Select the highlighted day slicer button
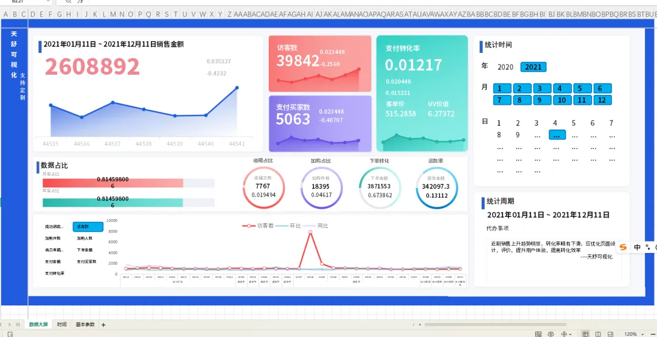Screen dimensions: 657x337 pyautogui.click(x=557, y=135)
